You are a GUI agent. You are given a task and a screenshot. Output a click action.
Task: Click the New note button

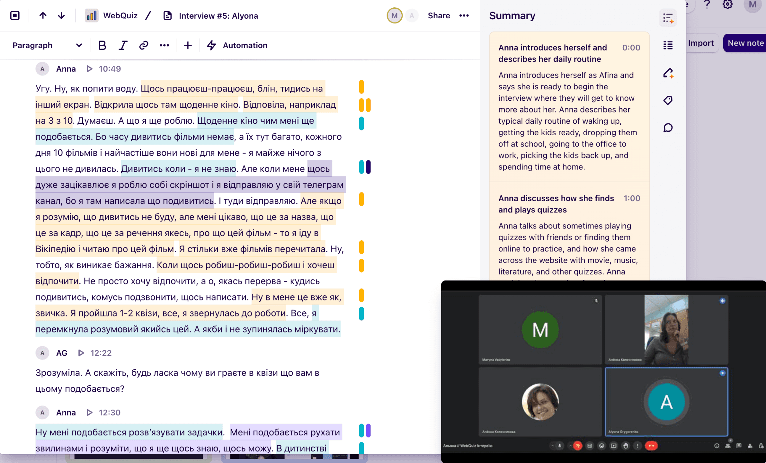(x=745, y=43)
